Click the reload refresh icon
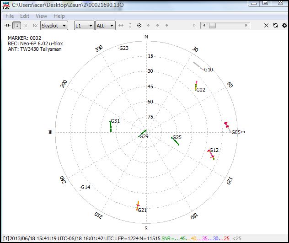Image resolution: width=289 pixels, height=243 pixels. 275,26
